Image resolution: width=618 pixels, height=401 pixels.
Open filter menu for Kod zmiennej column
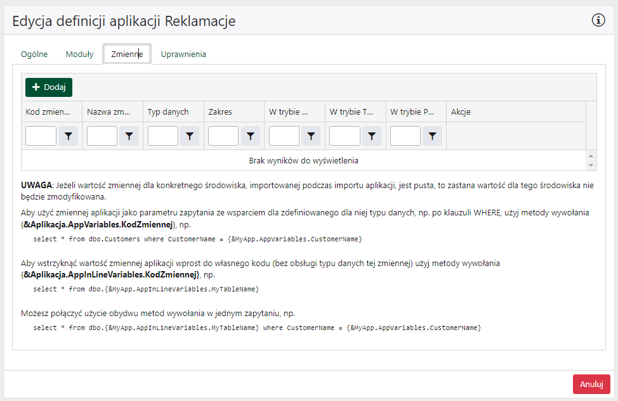point(69,136)
